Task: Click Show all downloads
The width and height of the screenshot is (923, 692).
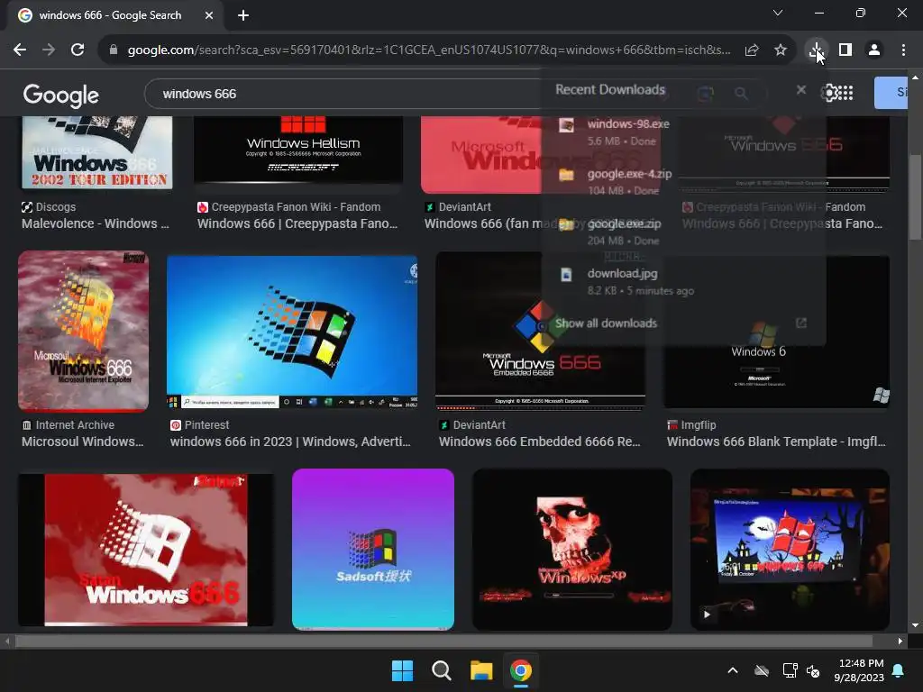Action: coord(606,323)
